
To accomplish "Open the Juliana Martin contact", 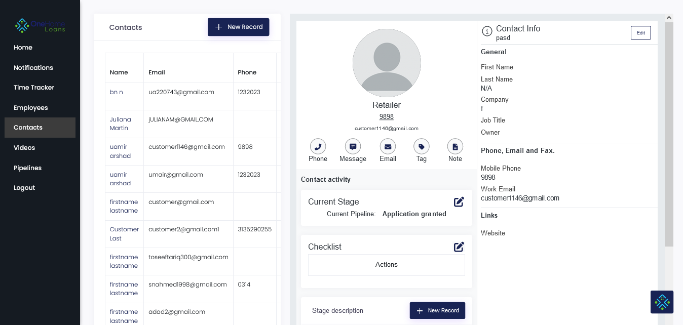I will tap(120, 124).
